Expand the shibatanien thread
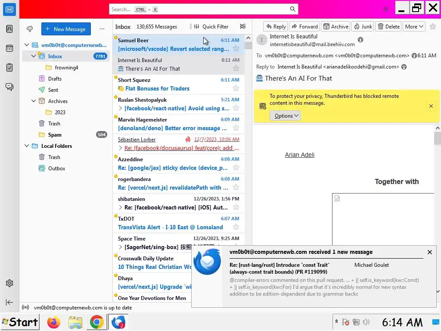441x331 pixels. [x=121, y=207]
